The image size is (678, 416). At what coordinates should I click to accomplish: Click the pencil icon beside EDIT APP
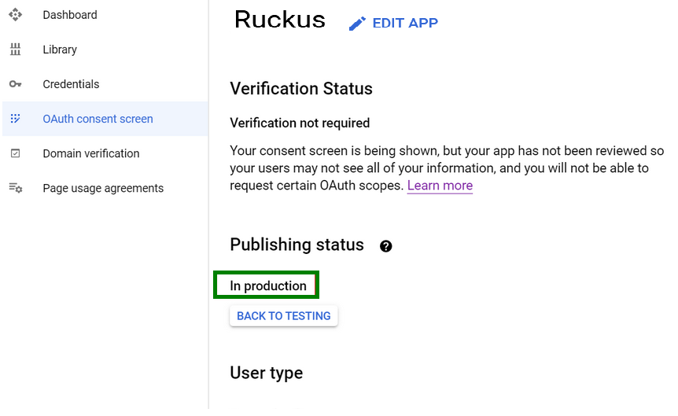point(357,24)
